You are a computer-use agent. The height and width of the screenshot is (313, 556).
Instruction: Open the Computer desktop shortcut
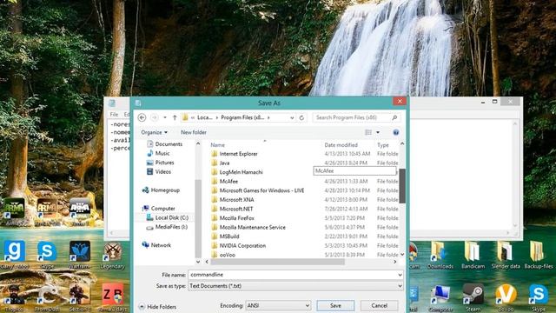tap(440, 297)
